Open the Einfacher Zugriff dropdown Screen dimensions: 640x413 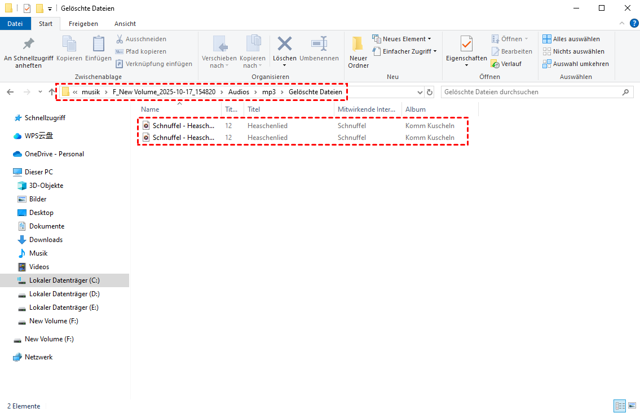[405, 51]
